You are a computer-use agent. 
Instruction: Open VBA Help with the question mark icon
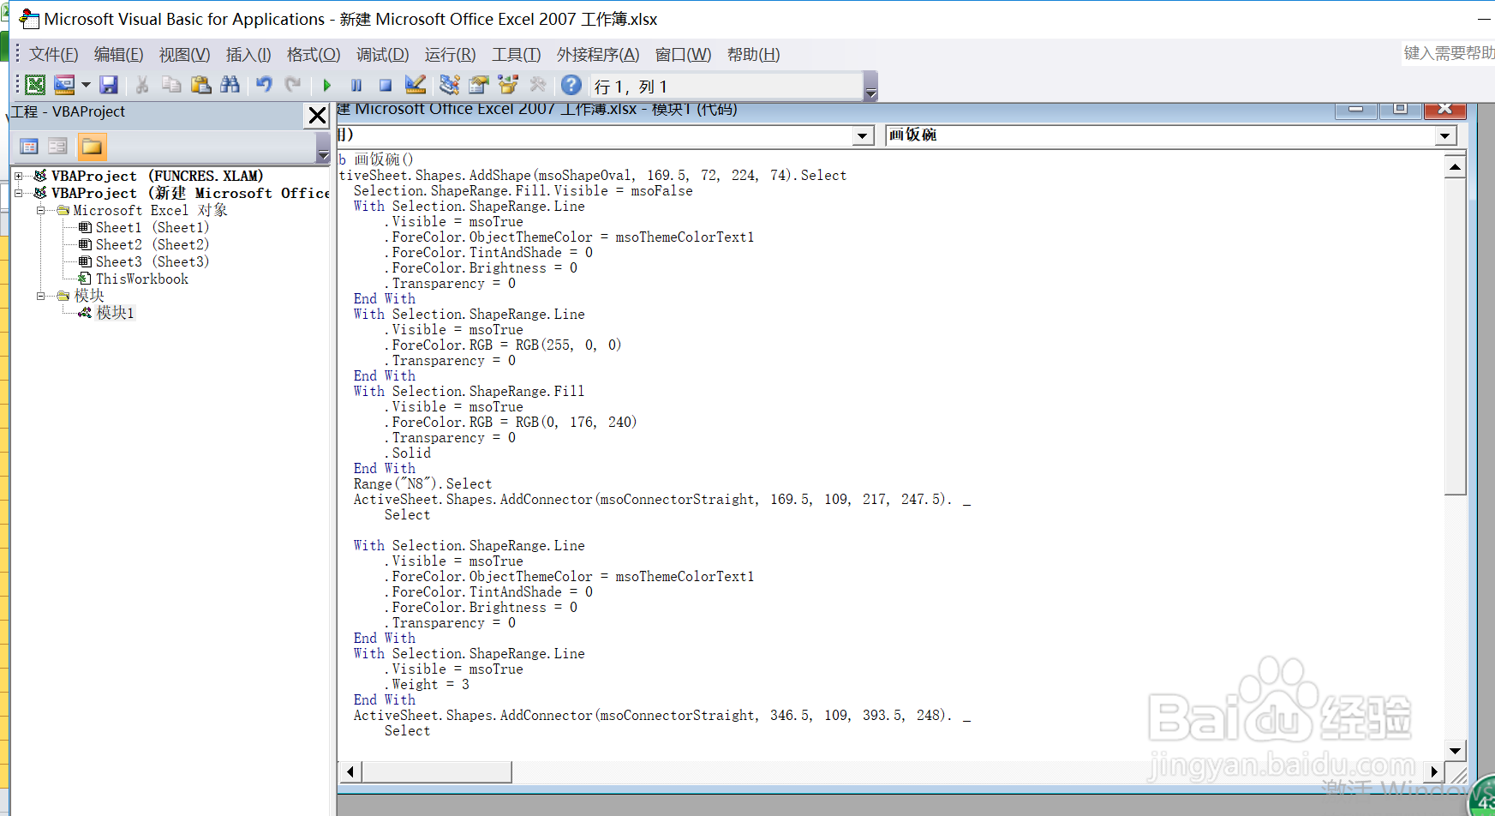pyautogui.click(x=571, y=85)
